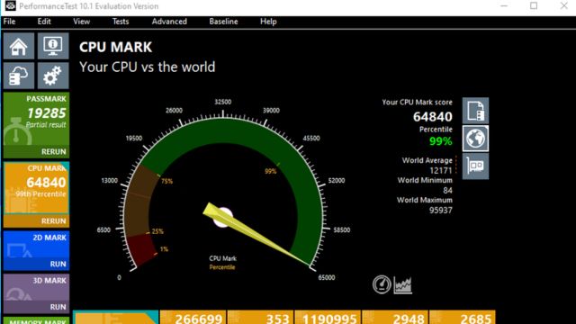Click the 75% marker on gauge

pyautogui.click(x=166, y=181)
